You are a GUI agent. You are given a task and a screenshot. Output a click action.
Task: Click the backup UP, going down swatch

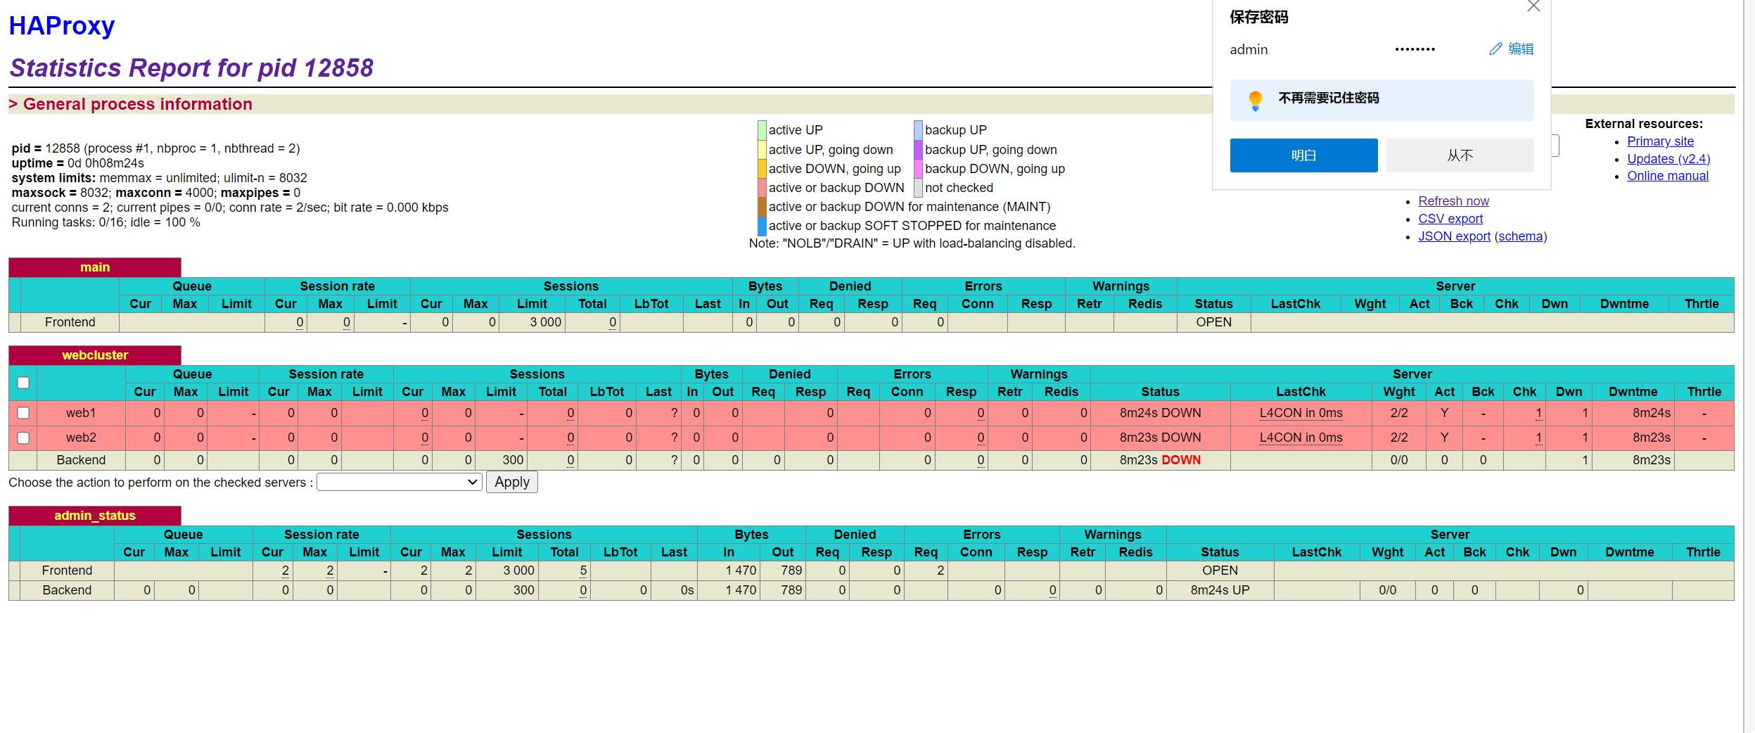tap(918, 150)
